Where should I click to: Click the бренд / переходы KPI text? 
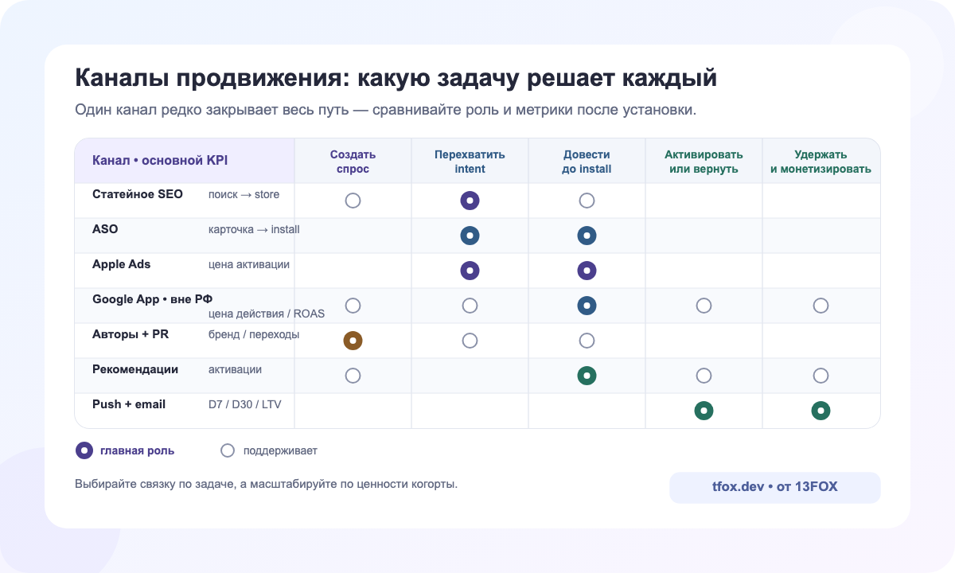[x=254, y=334]
